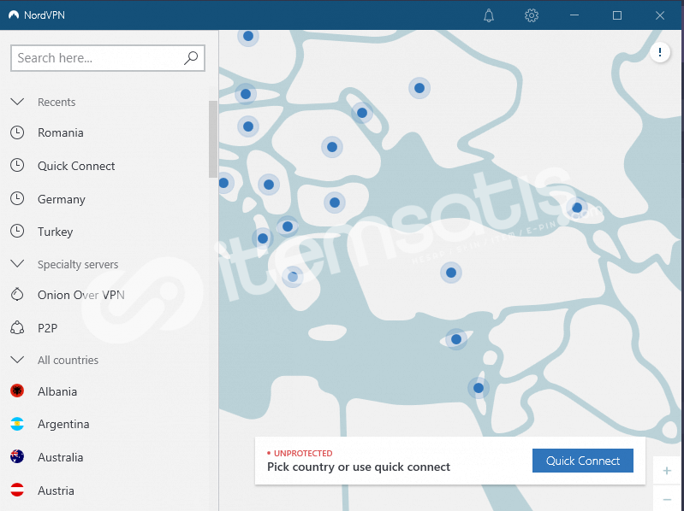Close the NordVPN window

pos(659,15)
